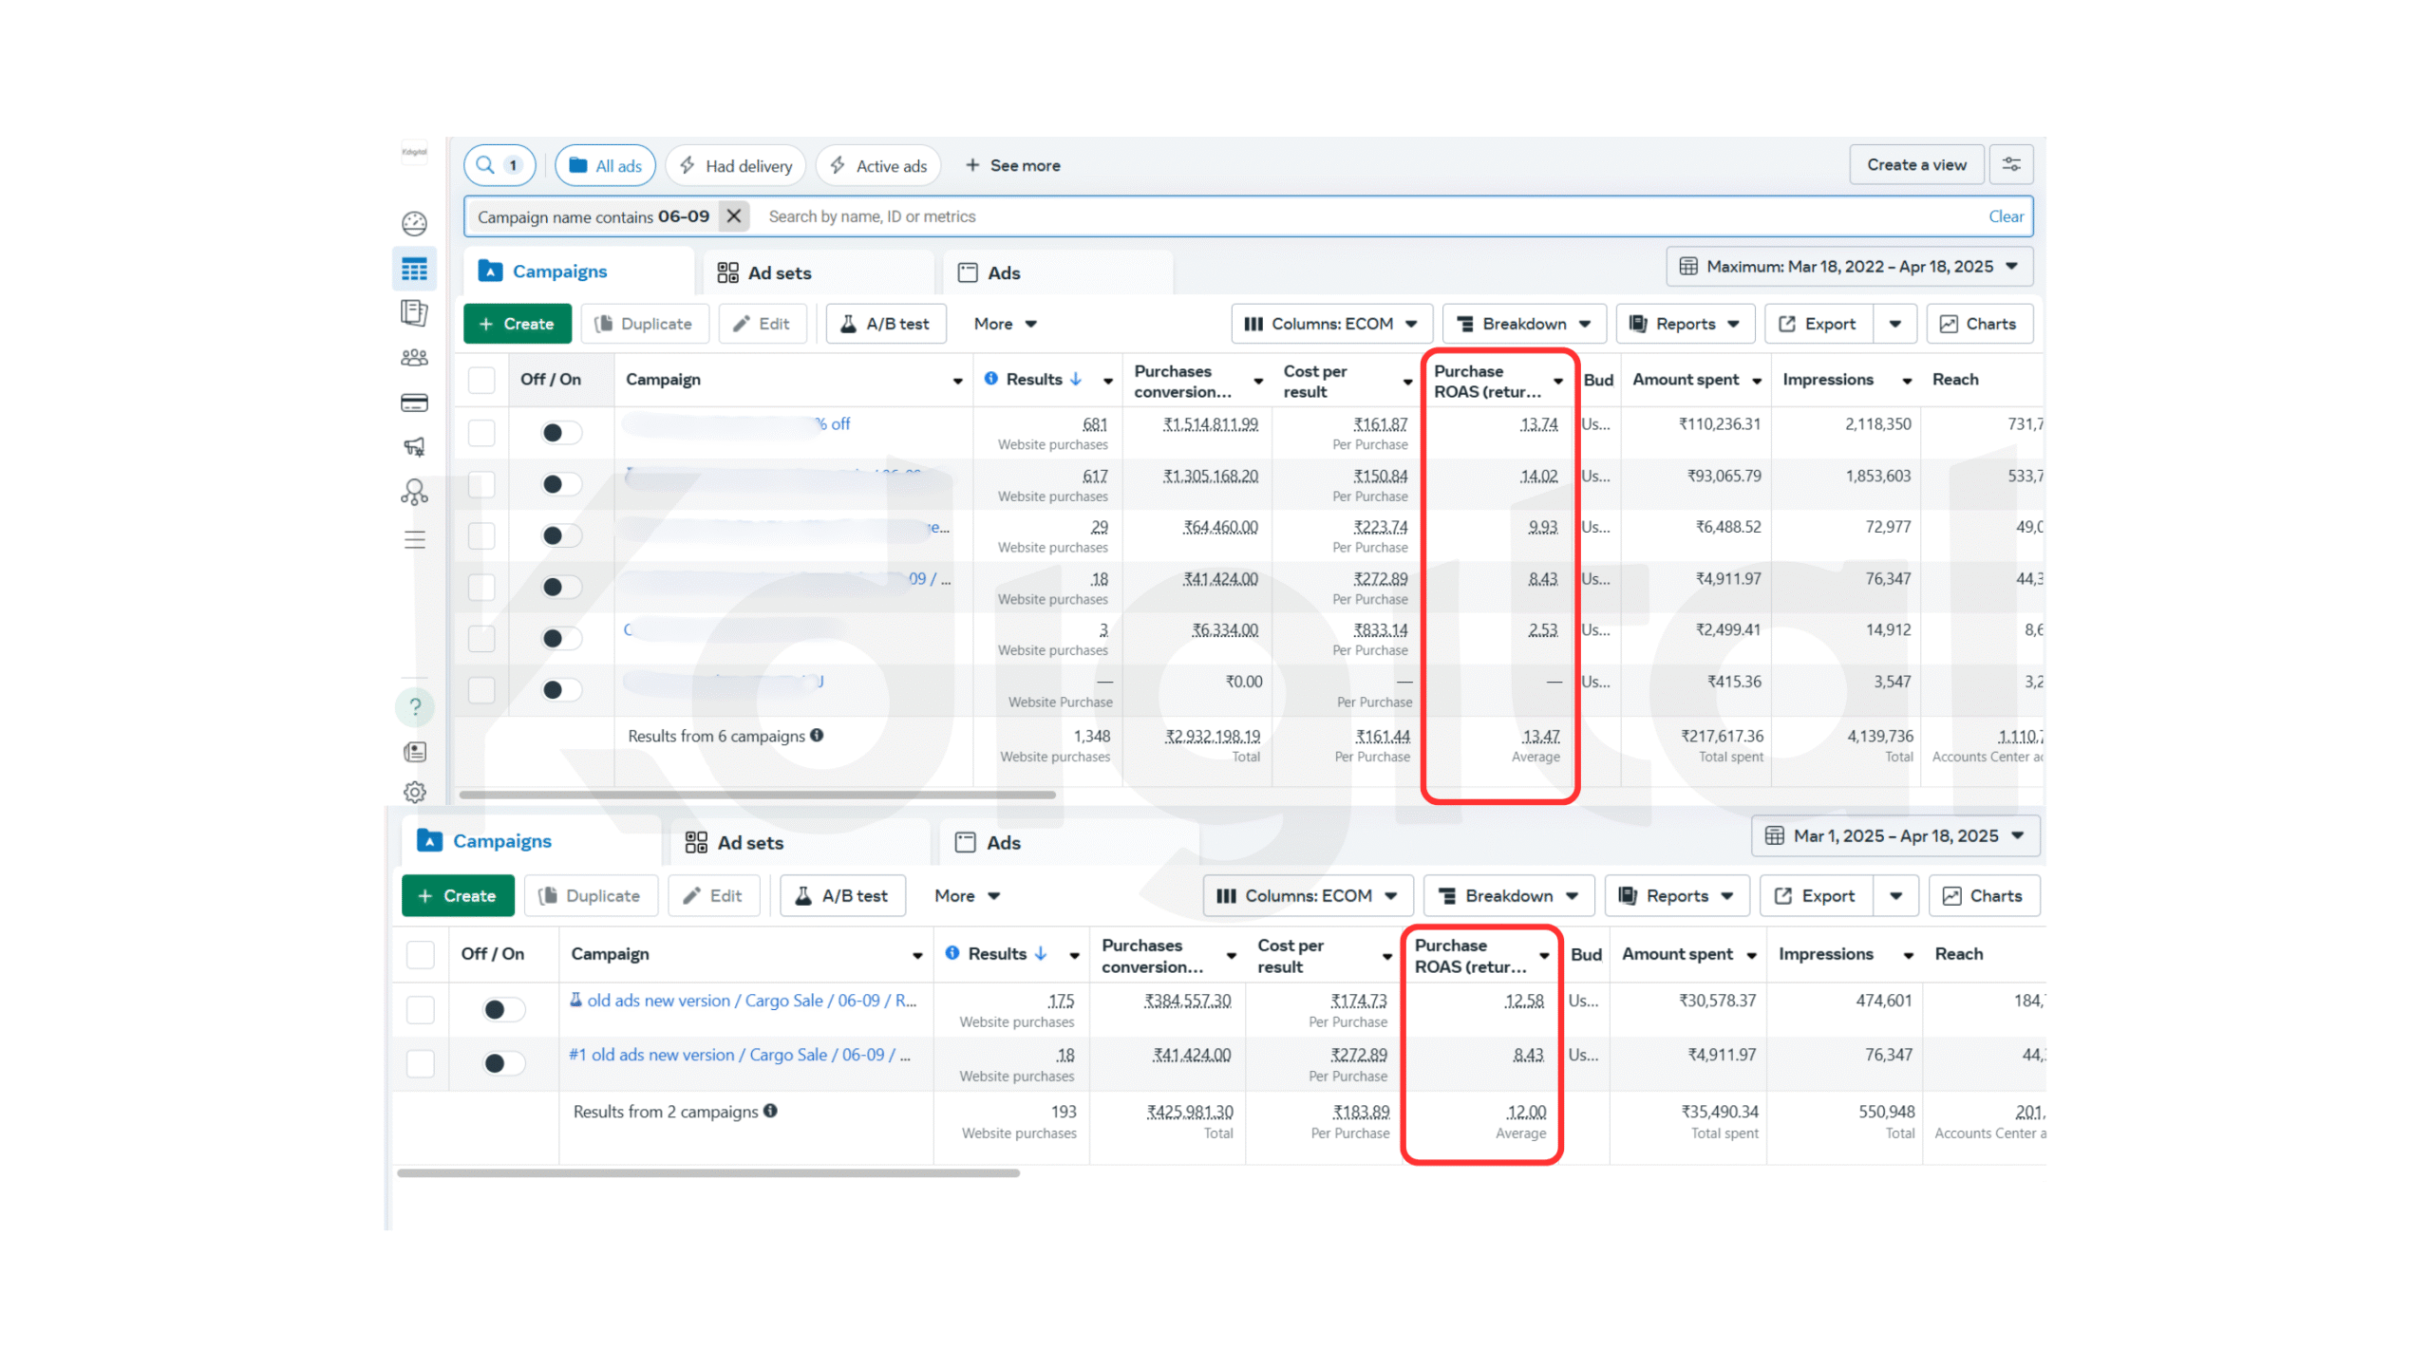Open Billing card icon in left sidebar
2431x1367 pixels.
414,403
